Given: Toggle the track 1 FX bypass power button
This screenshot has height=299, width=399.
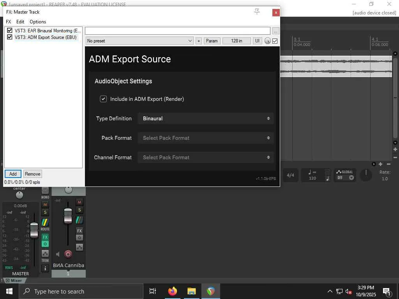Looking at the screenshot, I should point(79,238).
